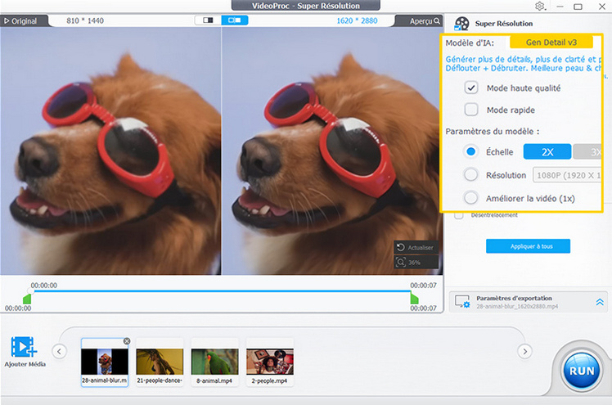Viewport: 612px width, 405px height.
Task: Click the blue timeline progress bar
Action: pos(221,291)
